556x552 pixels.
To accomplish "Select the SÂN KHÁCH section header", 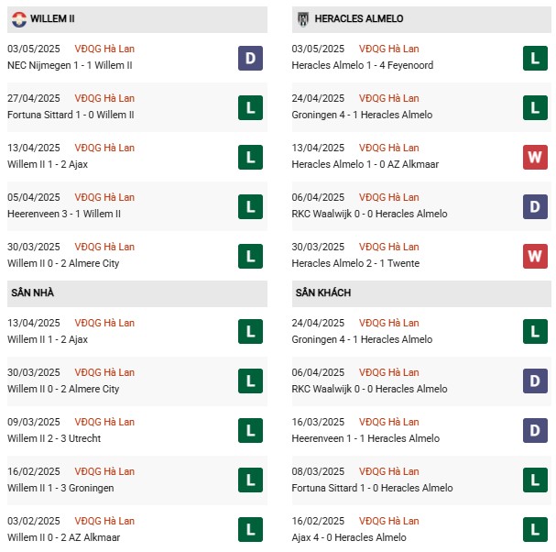I will (323, 293).
